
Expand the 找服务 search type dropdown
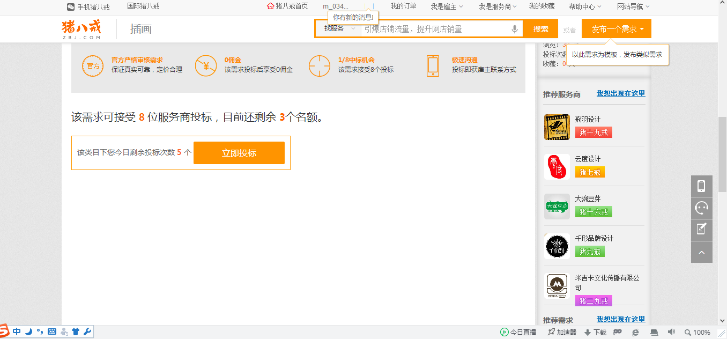(x=339, y=29)
